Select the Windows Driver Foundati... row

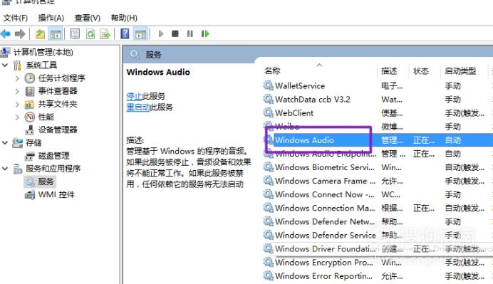click(x=378, y=249)
